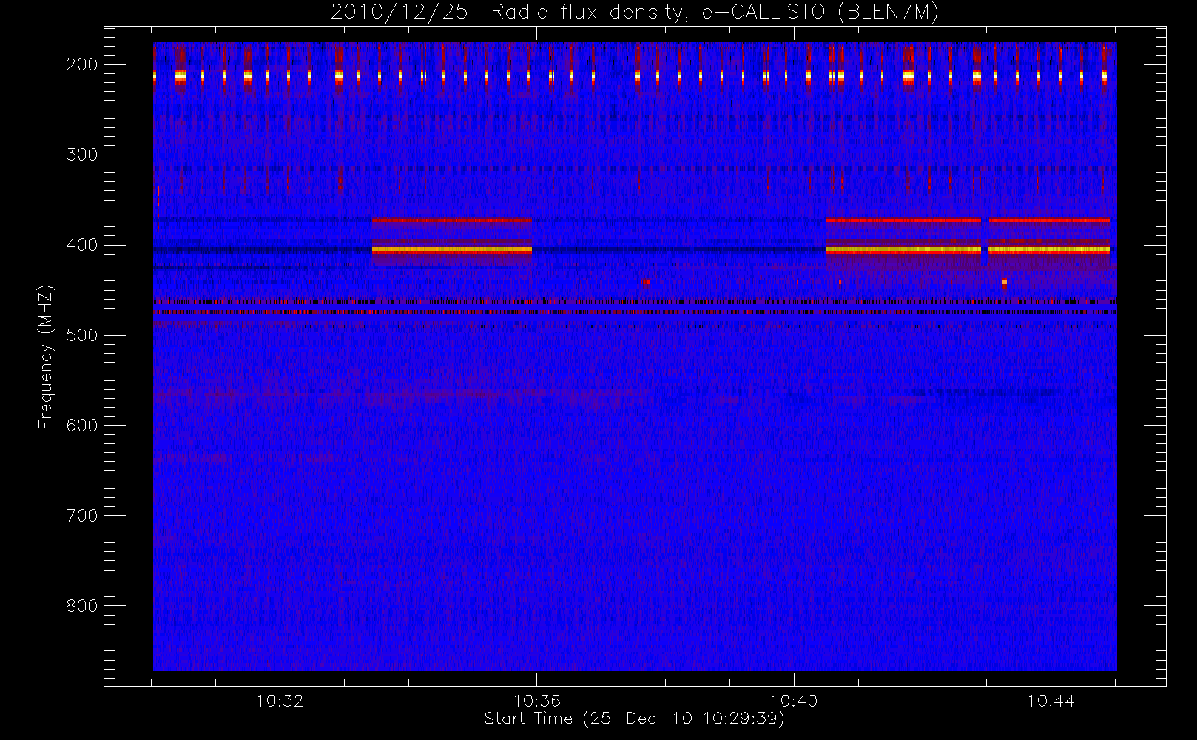This screenshot has height=740, width=1197.
Task: Click the 600 frequency tick label
Action: [x=82, y=425]
